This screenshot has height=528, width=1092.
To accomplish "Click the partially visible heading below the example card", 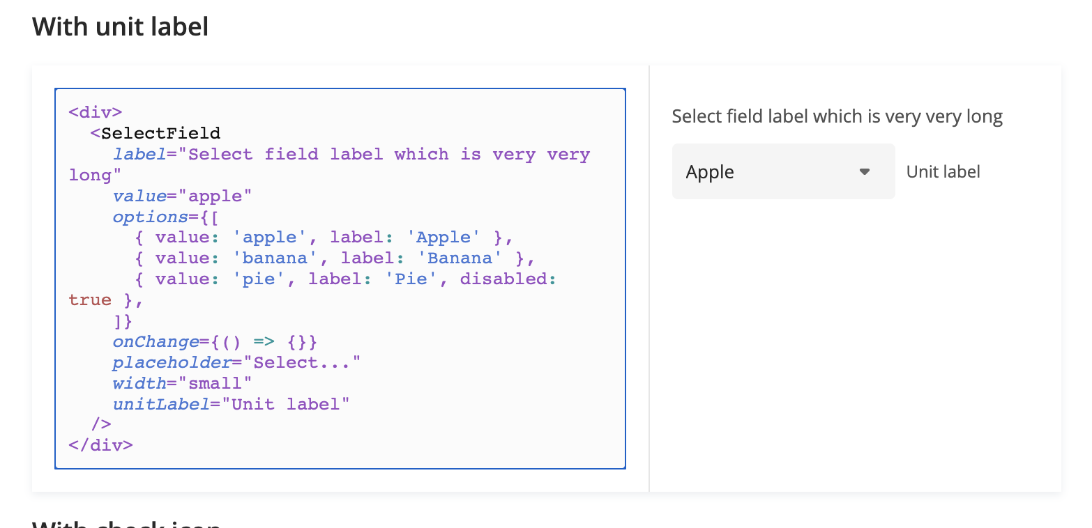I will 126,523.
